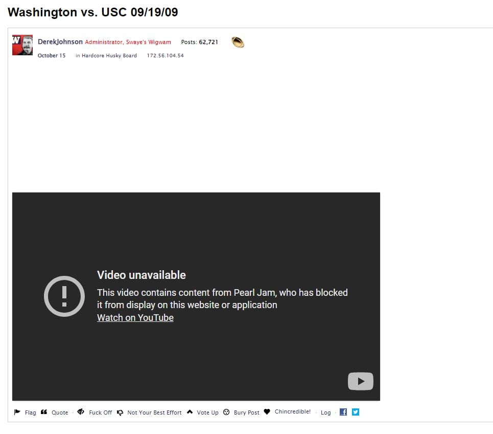The image size is (493, 434).
Task: Click the Chincredible! reaction label
Action: (292, 411)
